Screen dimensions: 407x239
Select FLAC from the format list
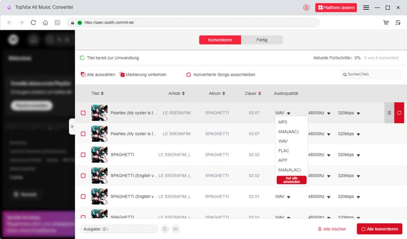tap(284, 151)
